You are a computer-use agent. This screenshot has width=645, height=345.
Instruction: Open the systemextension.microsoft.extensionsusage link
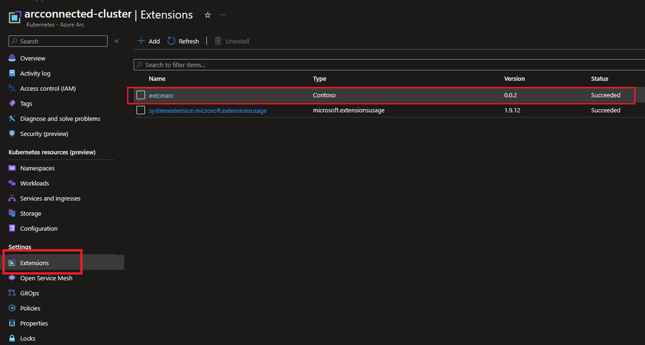click(208, 110)
